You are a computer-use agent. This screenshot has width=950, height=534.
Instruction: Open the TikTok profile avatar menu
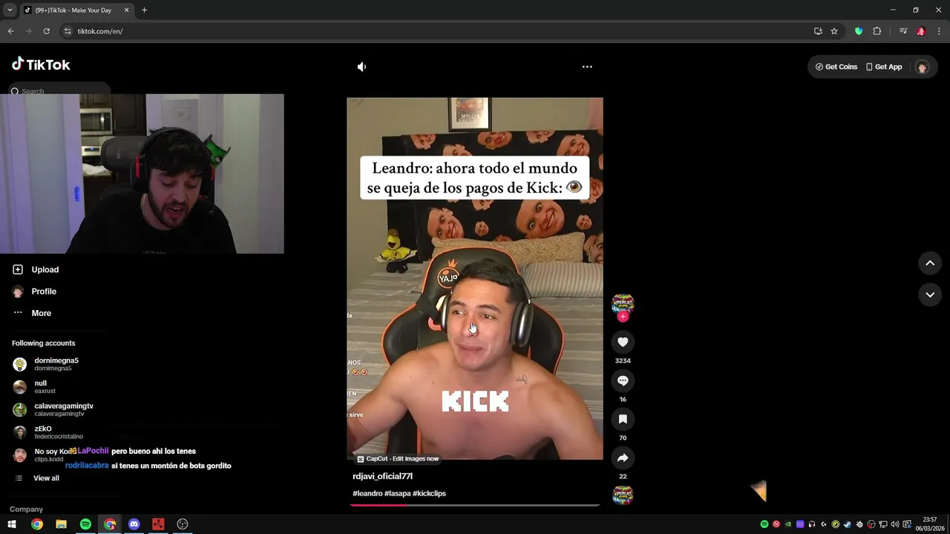click(922, 67)
